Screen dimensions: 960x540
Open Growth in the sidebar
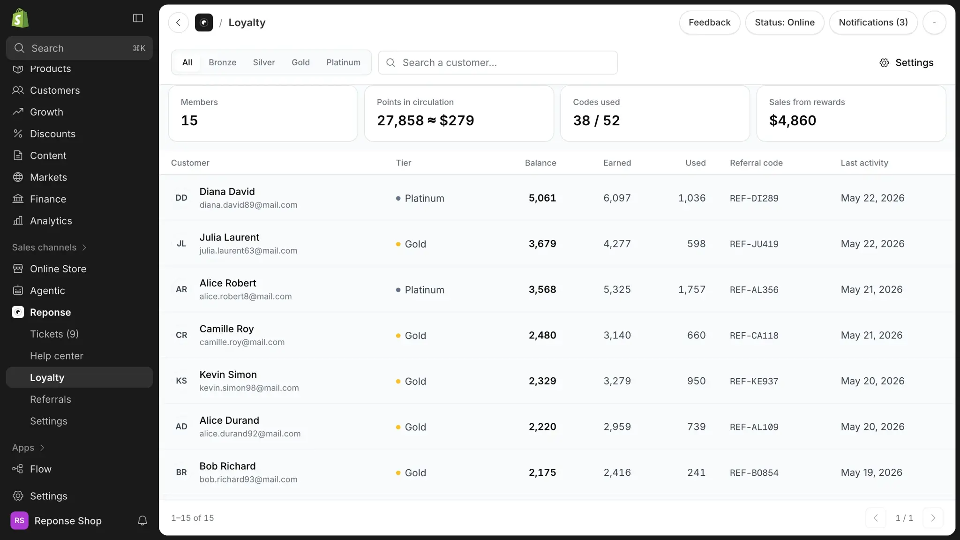click(x=79, y=112)
